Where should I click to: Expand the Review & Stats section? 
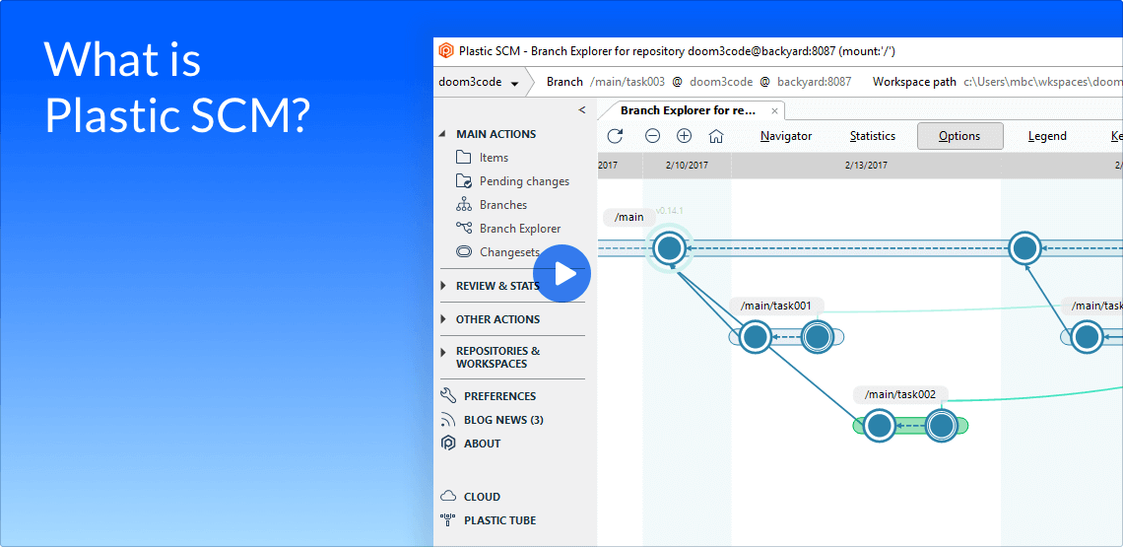point(442,286)
